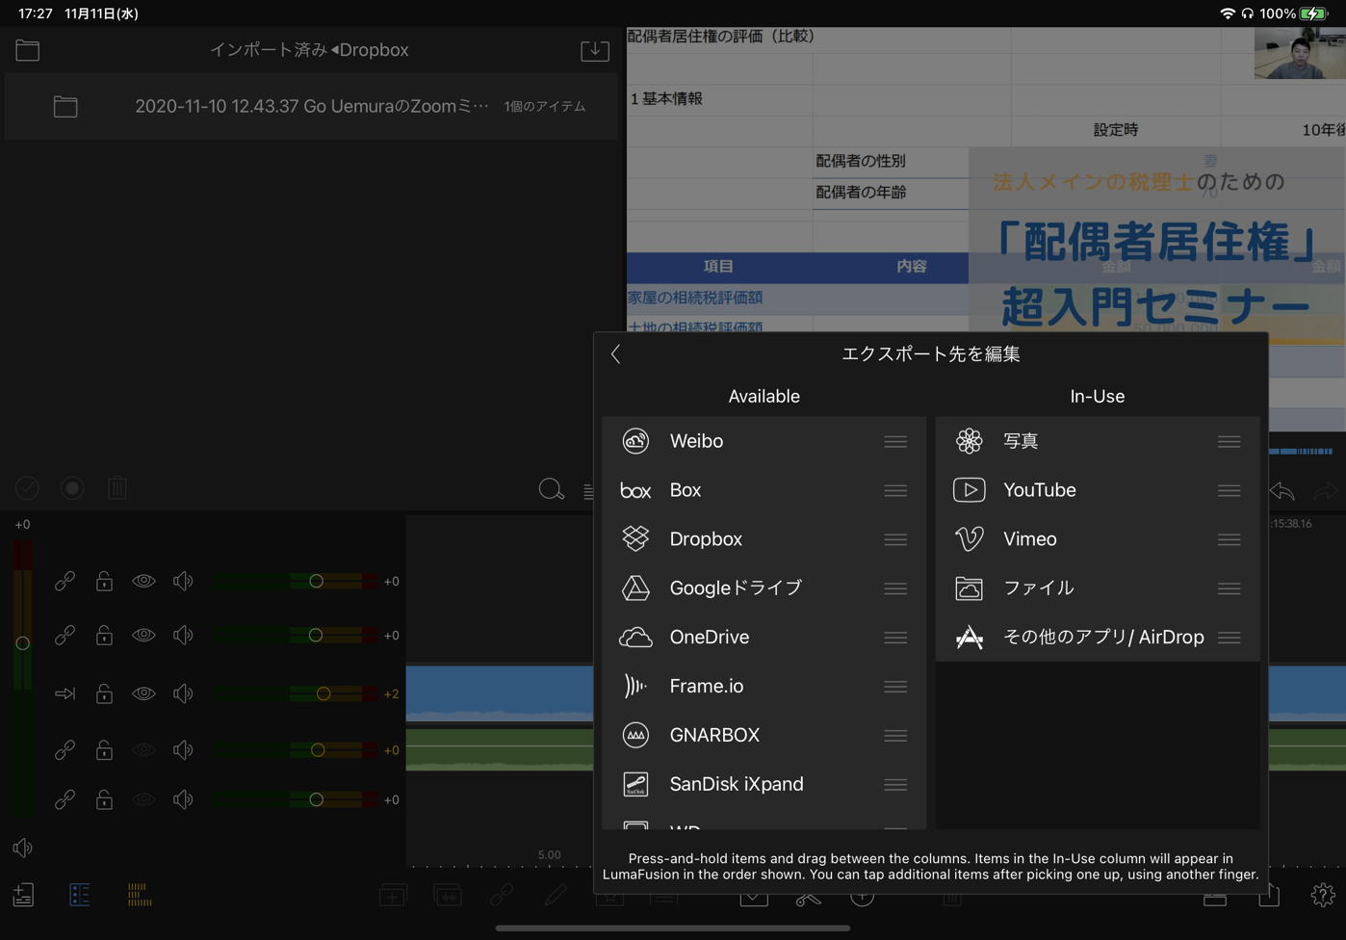Screen dimensions: 1346x940
Task: Tap the pencil edit clip icon
Action: (x=556, y=896)
